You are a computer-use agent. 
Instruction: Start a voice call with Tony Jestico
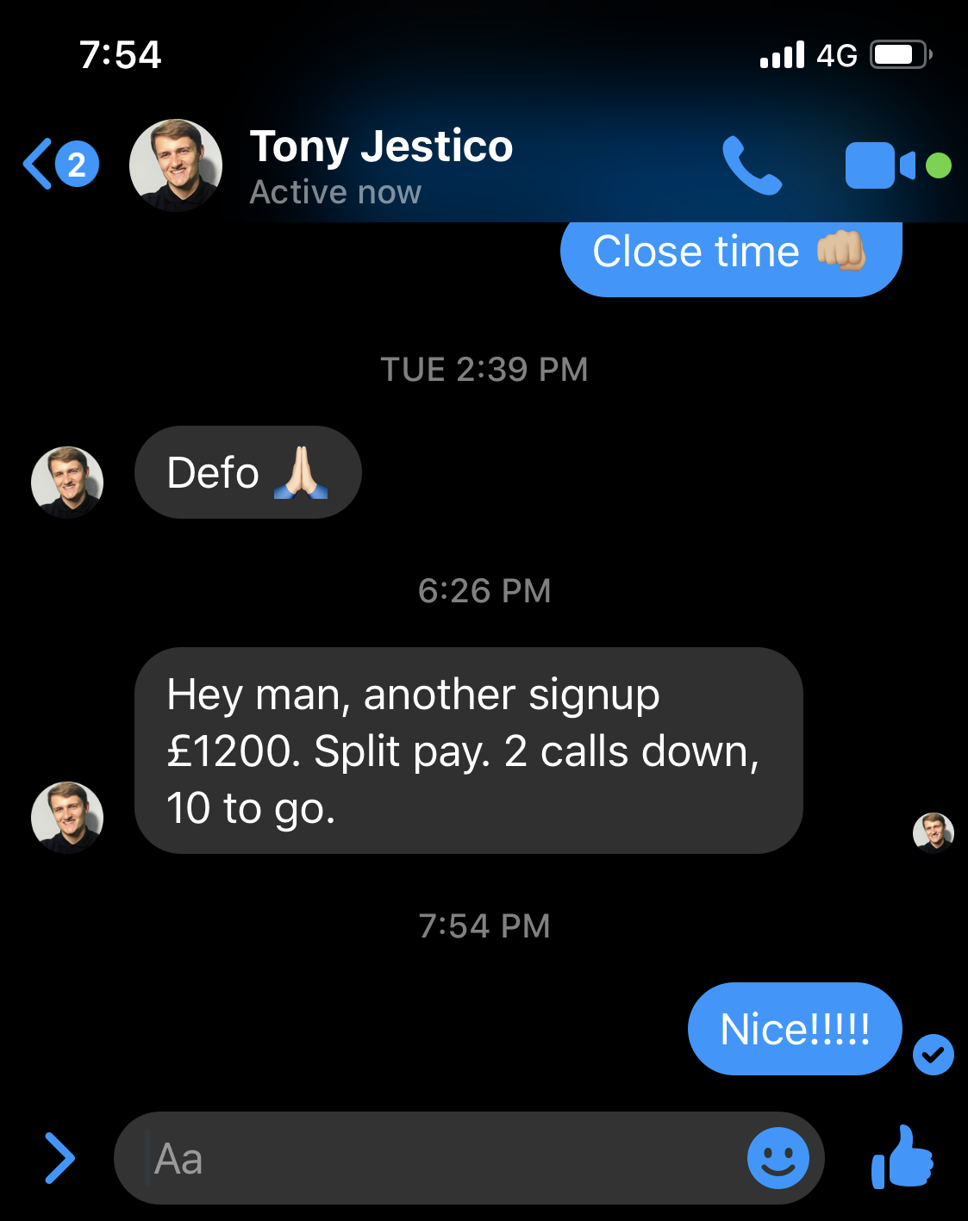(x=752, y=165)
